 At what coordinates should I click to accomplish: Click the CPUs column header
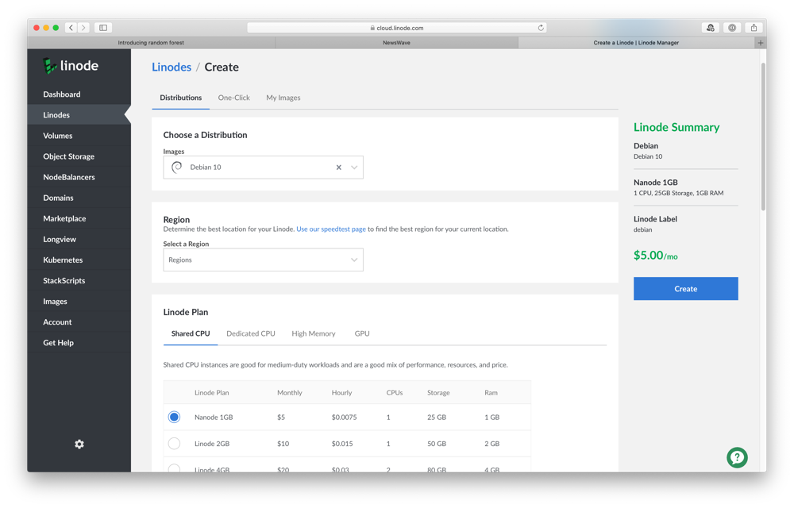tap(395, 393)
